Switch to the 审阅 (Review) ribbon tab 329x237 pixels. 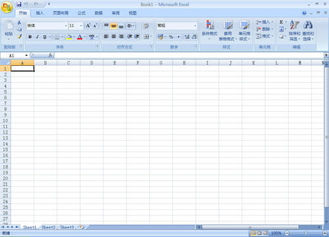[x=116, y=13]
